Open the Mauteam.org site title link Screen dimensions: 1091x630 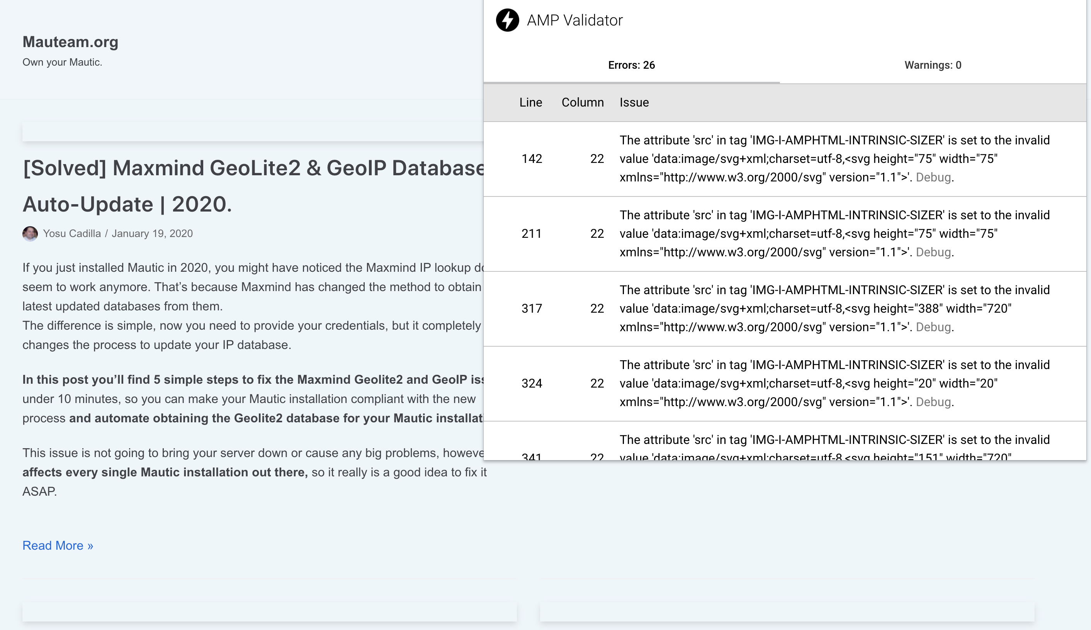(70, 42)
